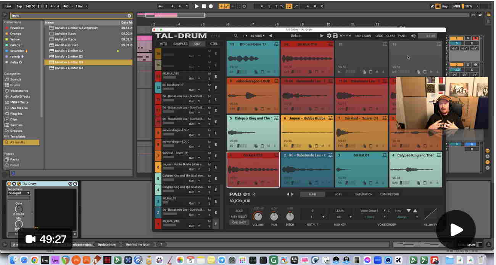Open pad 6 Jaguar - Hubba Bubba settings icon
The height and width of the screenshot is (265, 496).
click(x=330, y=118)
